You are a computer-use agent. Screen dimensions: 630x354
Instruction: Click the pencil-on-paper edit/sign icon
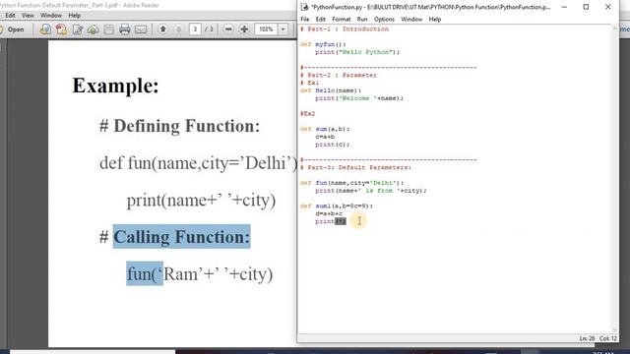pos(77,29)
